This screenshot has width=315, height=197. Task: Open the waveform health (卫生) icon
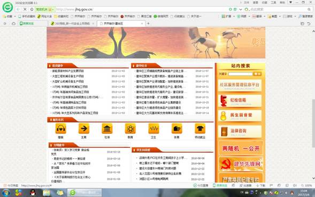tap(153, 128)
